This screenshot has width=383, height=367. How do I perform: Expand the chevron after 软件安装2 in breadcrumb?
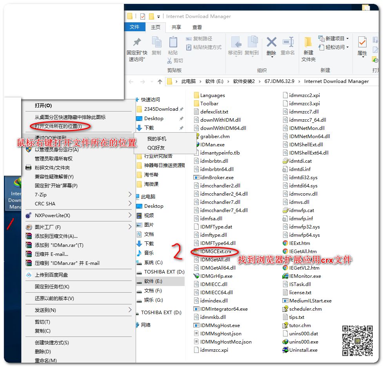point(260,81)
